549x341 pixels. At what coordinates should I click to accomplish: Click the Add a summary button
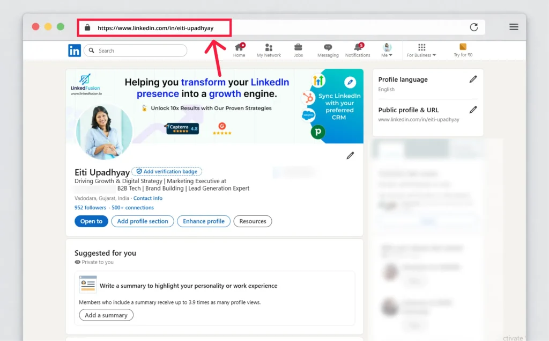click(106, 315)
